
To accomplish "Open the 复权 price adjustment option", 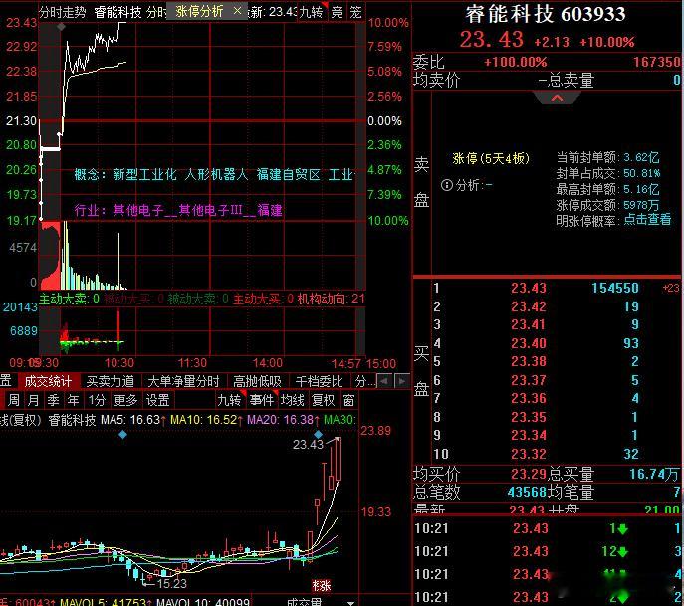I will click(x=323, y=400).
